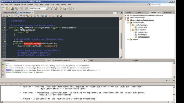Expand the ObserverPatternSimple project node
This screenshot has height=103, width=184.
tap(125, 18)
